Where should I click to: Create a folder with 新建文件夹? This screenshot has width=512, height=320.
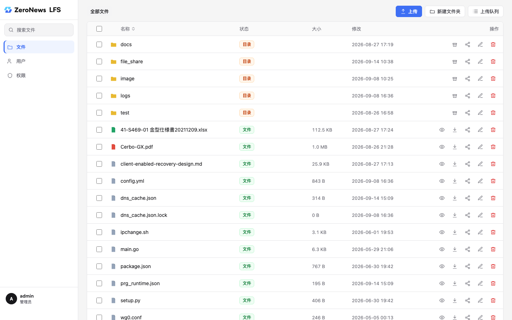[x=445, y=11]
